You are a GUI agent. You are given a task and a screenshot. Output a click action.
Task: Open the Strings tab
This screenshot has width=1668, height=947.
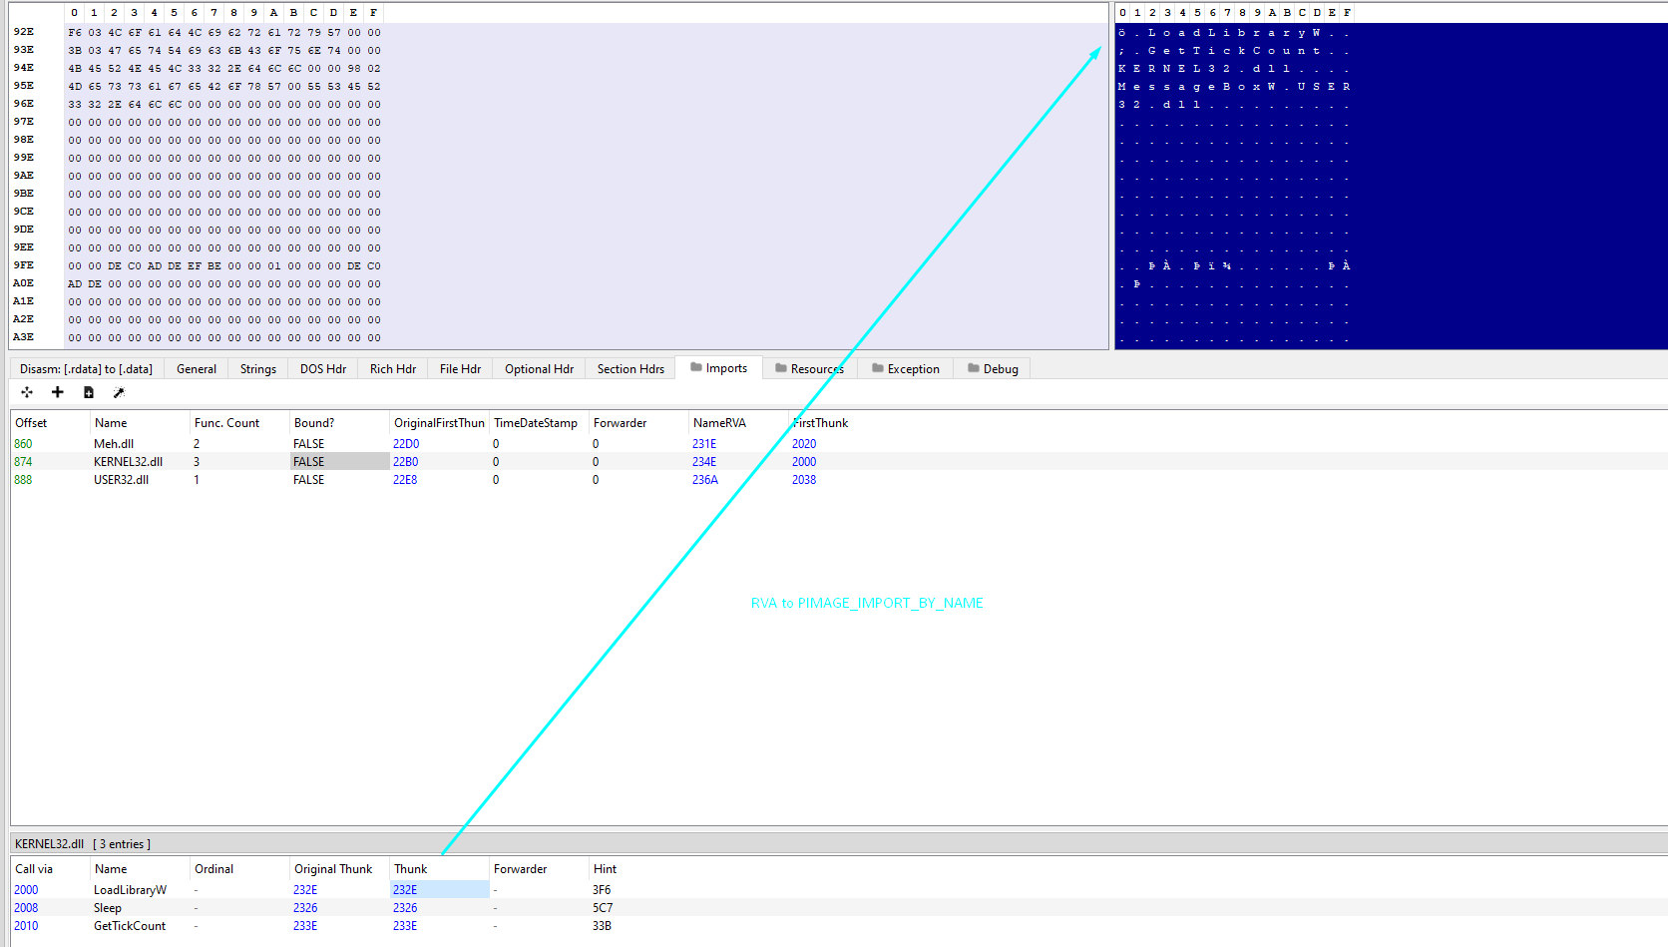(x=258, y=369)
